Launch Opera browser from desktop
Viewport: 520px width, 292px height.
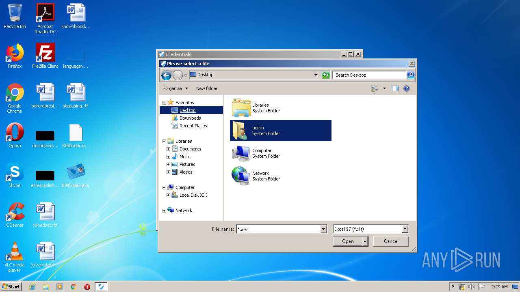15,135
